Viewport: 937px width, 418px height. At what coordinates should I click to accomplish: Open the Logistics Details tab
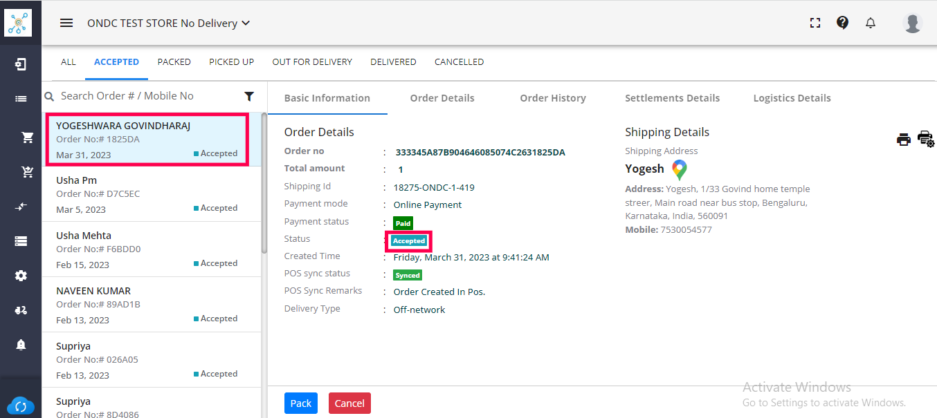792,98
